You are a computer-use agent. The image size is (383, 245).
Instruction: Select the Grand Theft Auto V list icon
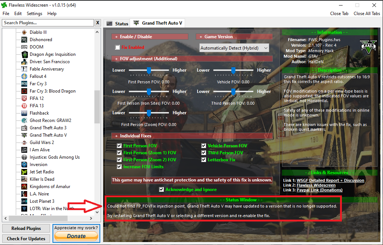coord(24,135)
